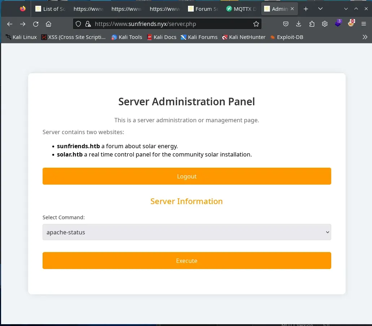Click the Logout button

187,176
